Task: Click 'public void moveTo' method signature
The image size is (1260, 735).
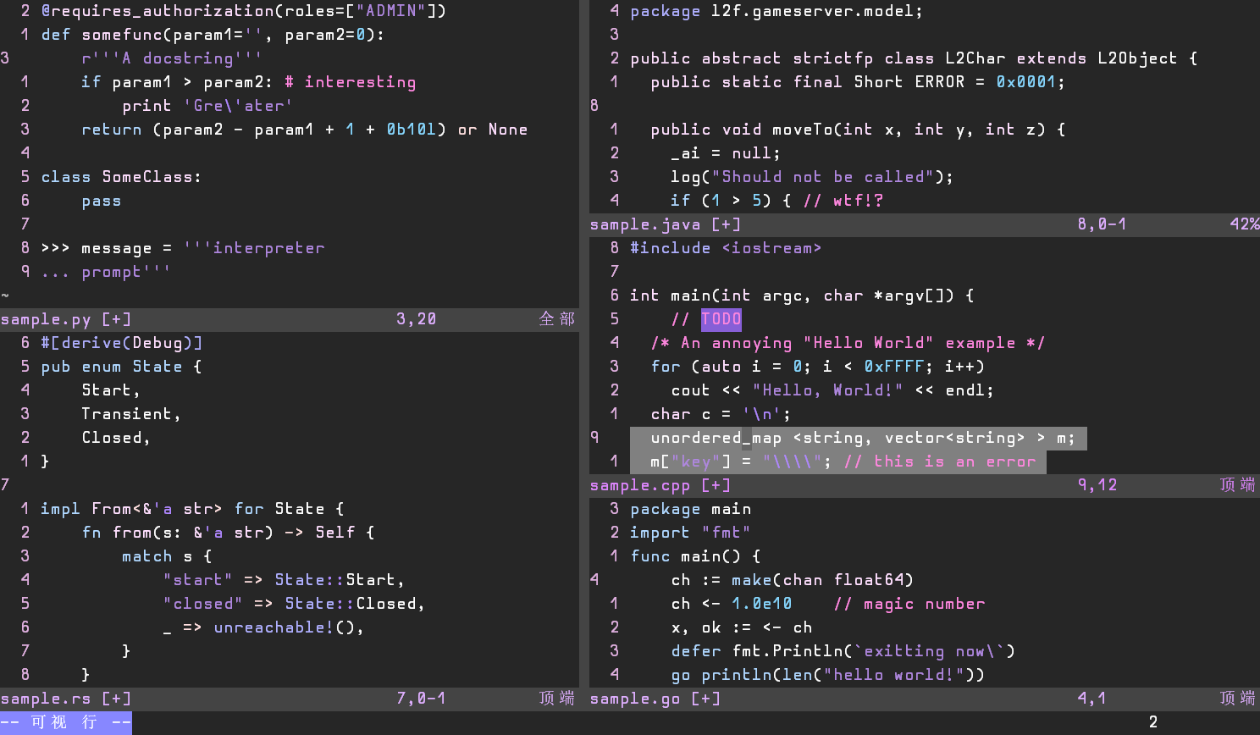Action: pos(859,130)
